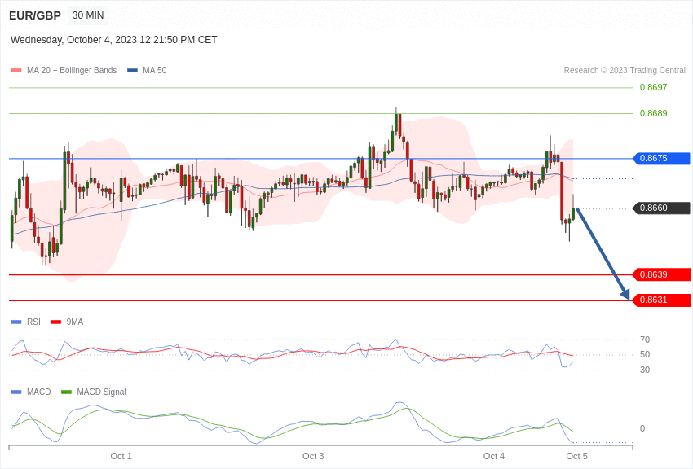Screen dimensions: 693x469
Task: Click the black 0.8660 current price tag
Action: (662, 208)
